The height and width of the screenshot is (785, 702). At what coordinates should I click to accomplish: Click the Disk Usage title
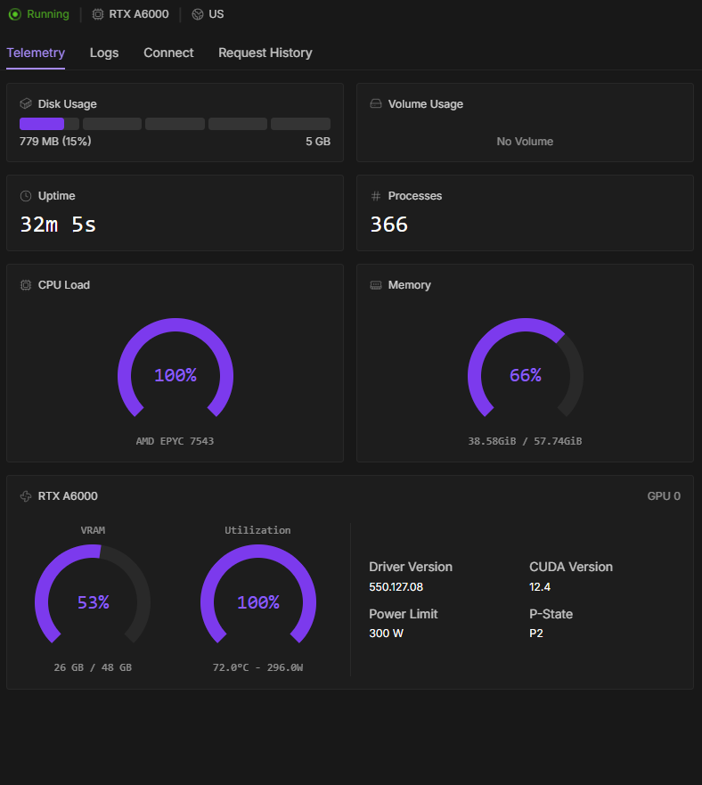coord(67,103)
